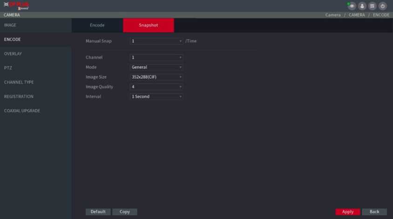Select CHANNEL TYPE in sidebar
Viewport: 393px width, 219px height.
tap(19, 82)
